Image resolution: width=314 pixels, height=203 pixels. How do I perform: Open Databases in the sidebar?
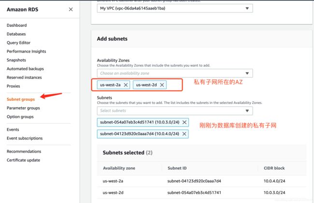pos(16,34)
